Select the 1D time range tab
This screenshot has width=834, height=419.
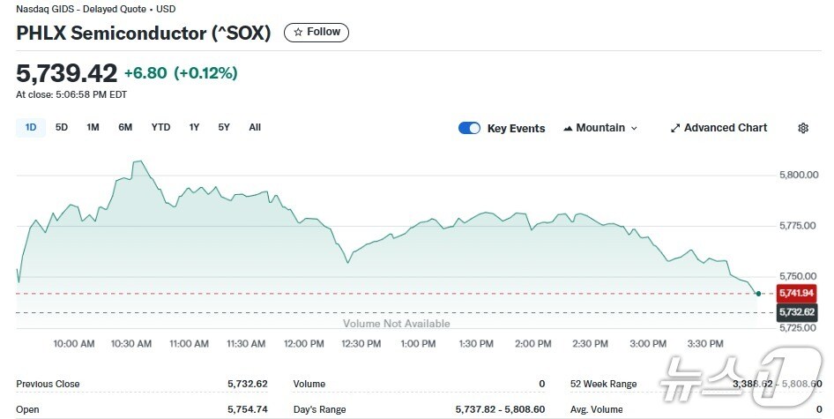click(x=31, y=127)
